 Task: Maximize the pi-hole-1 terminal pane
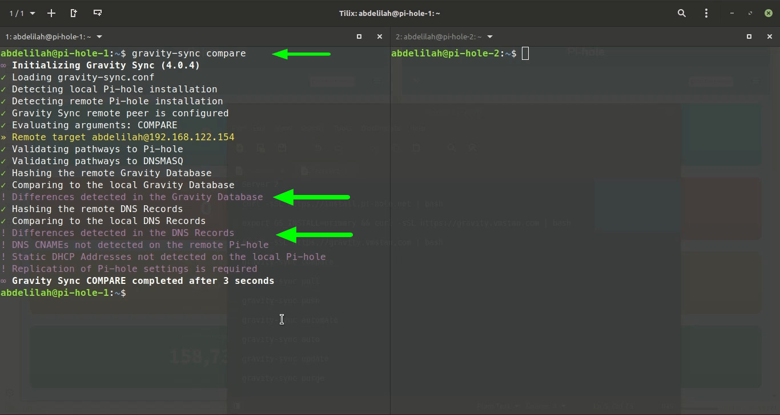tap(359, 36)
